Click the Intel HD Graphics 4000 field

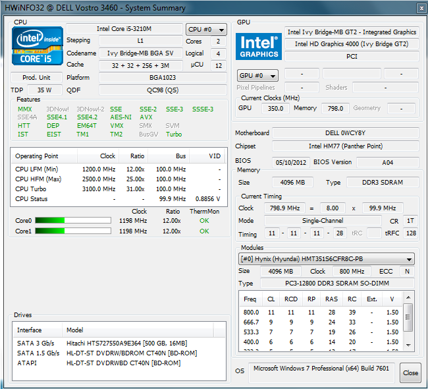(x=352, y=44)
